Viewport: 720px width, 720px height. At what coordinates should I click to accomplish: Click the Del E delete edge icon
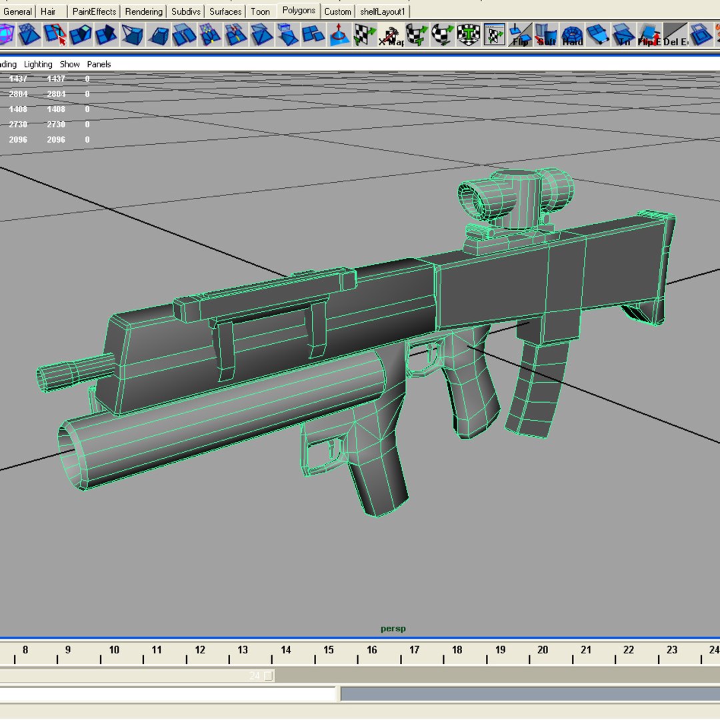tap(675, 35)
